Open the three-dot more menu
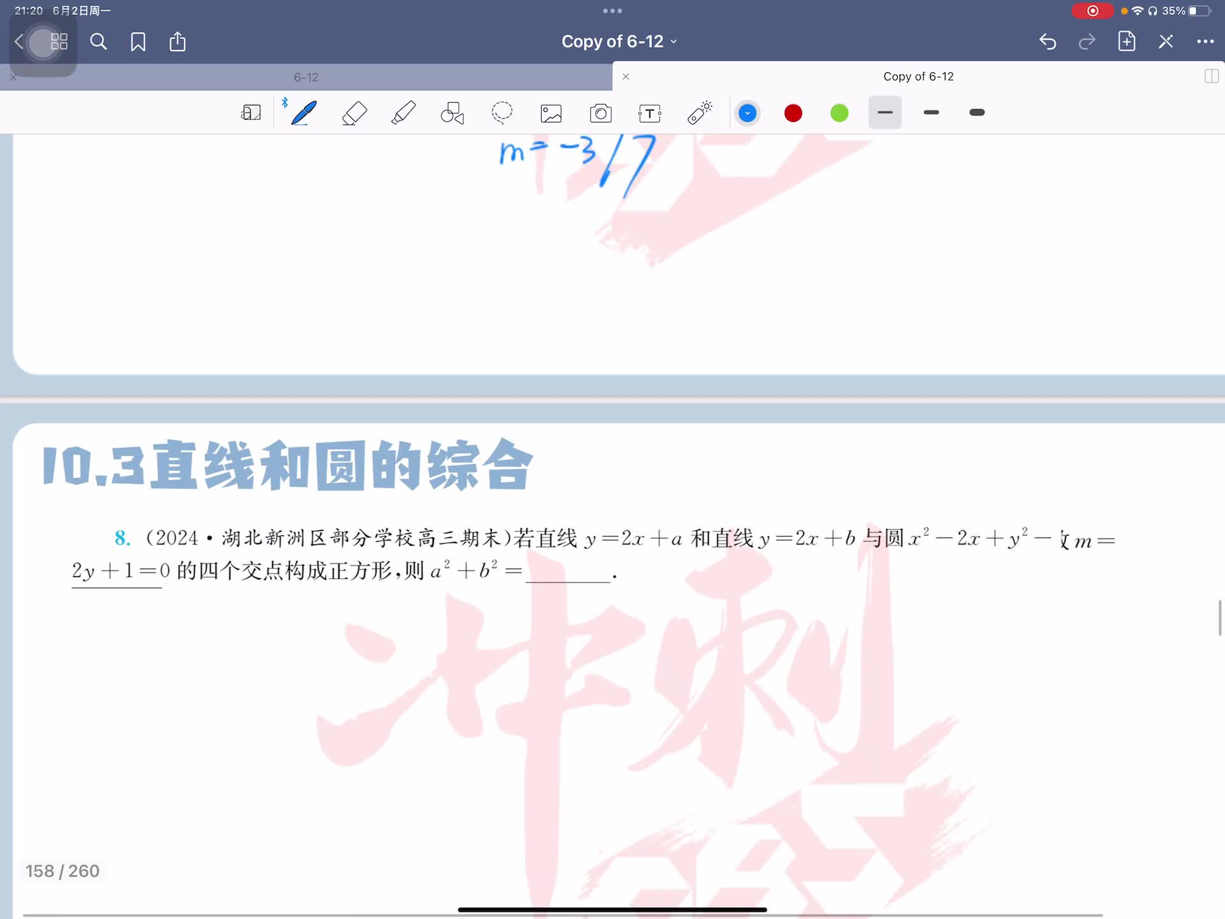This screenshot has height=919, width=1225. pos(1205,41)
